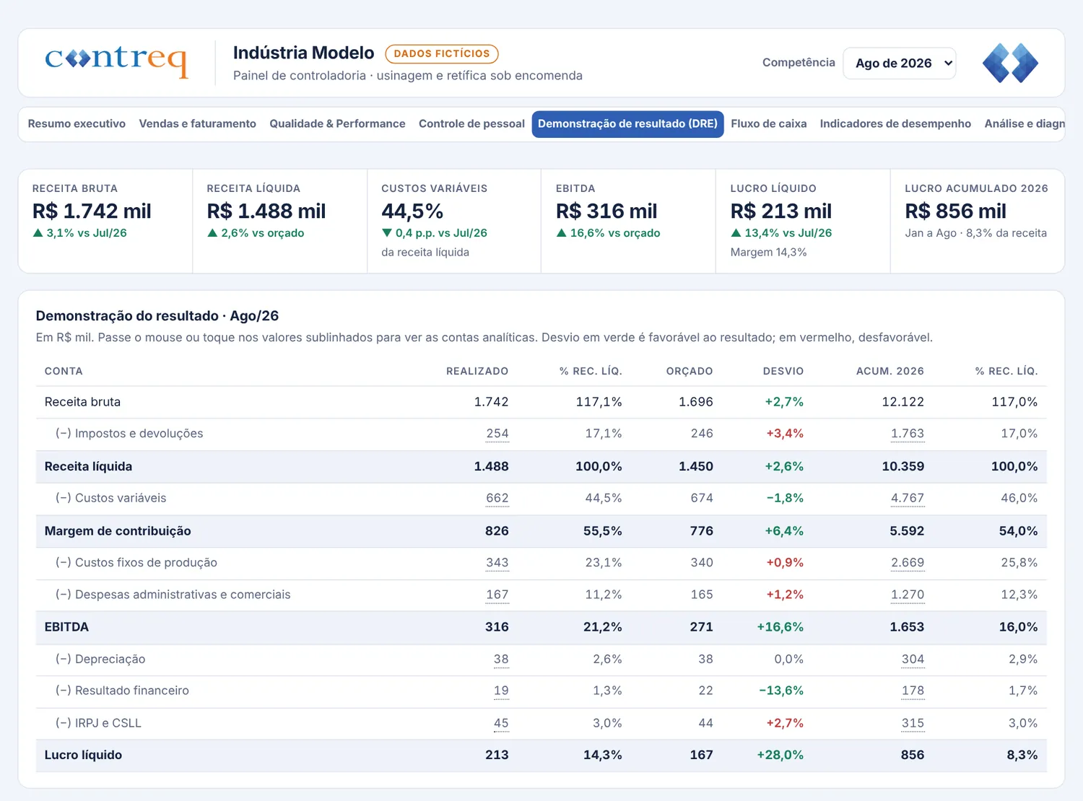Click underlined Resultado financeiro value 19
Image resolution: width=1083 pixels, height=801 pixels.
point(501,691)
